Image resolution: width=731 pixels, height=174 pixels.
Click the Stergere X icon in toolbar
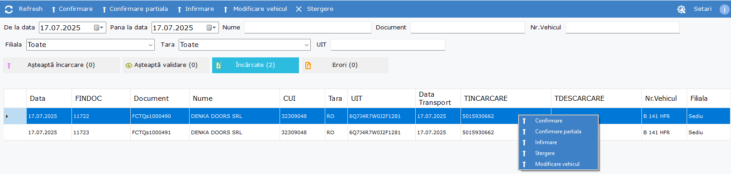click(299, 9)
